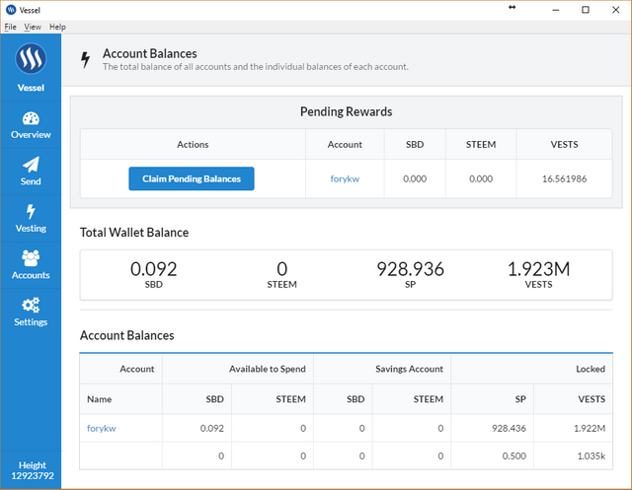This screenshot has width=632, height=490.
Task: Click the block Height indicator in the sidebar
Action: [31, 470]
